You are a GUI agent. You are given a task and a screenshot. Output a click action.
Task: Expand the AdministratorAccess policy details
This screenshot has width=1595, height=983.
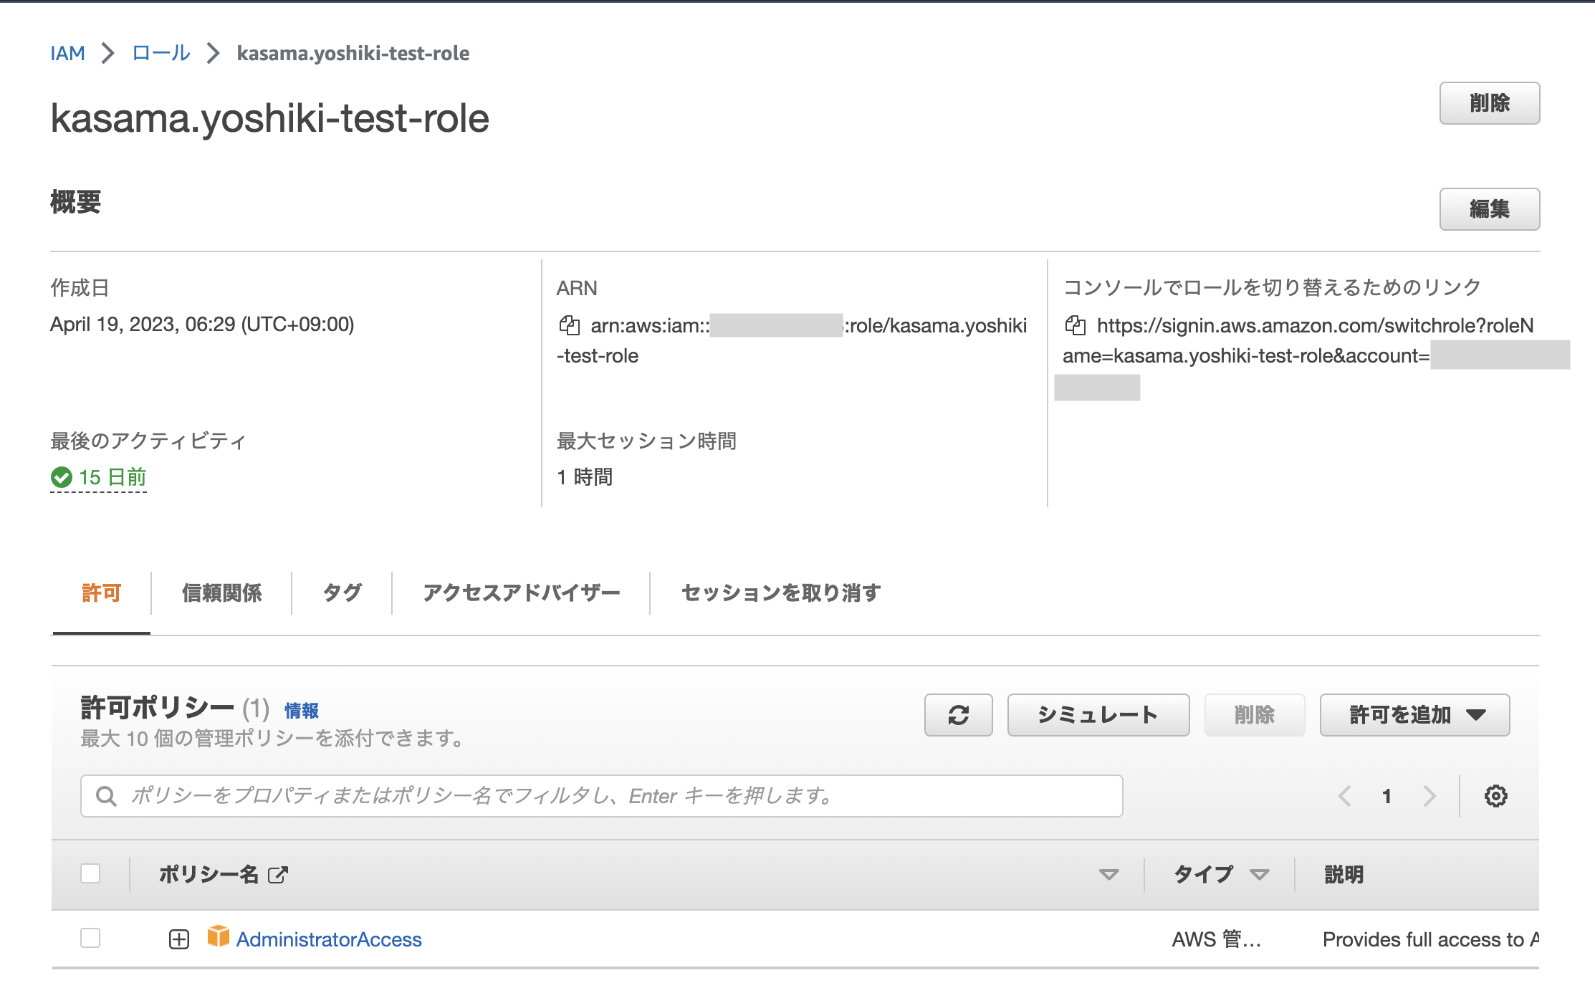point(179,939)
